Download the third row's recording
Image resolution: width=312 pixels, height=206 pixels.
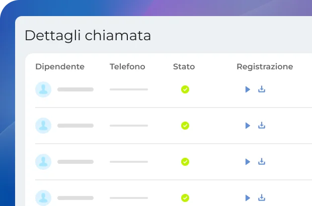pos(262,162)
